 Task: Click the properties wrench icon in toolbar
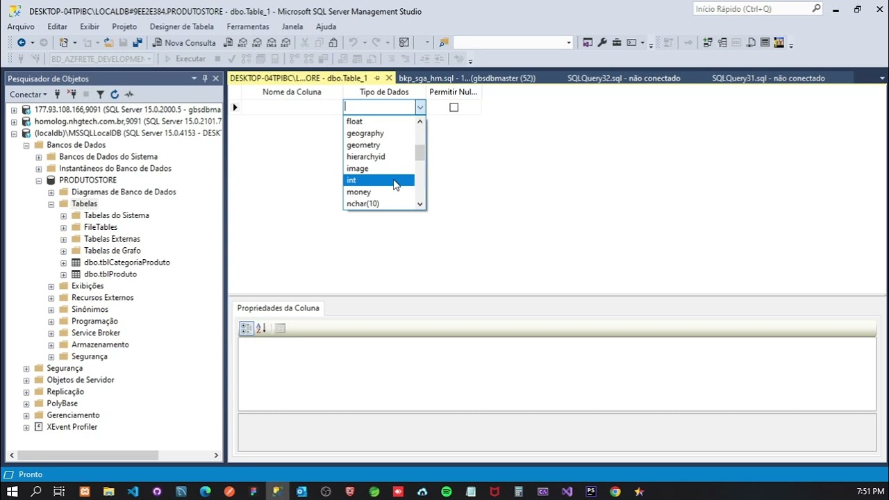coord(602,42)
